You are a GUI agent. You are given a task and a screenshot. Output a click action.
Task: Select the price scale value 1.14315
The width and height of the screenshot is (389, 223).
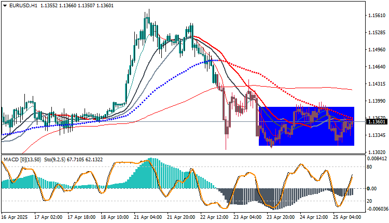coord(377,84)
